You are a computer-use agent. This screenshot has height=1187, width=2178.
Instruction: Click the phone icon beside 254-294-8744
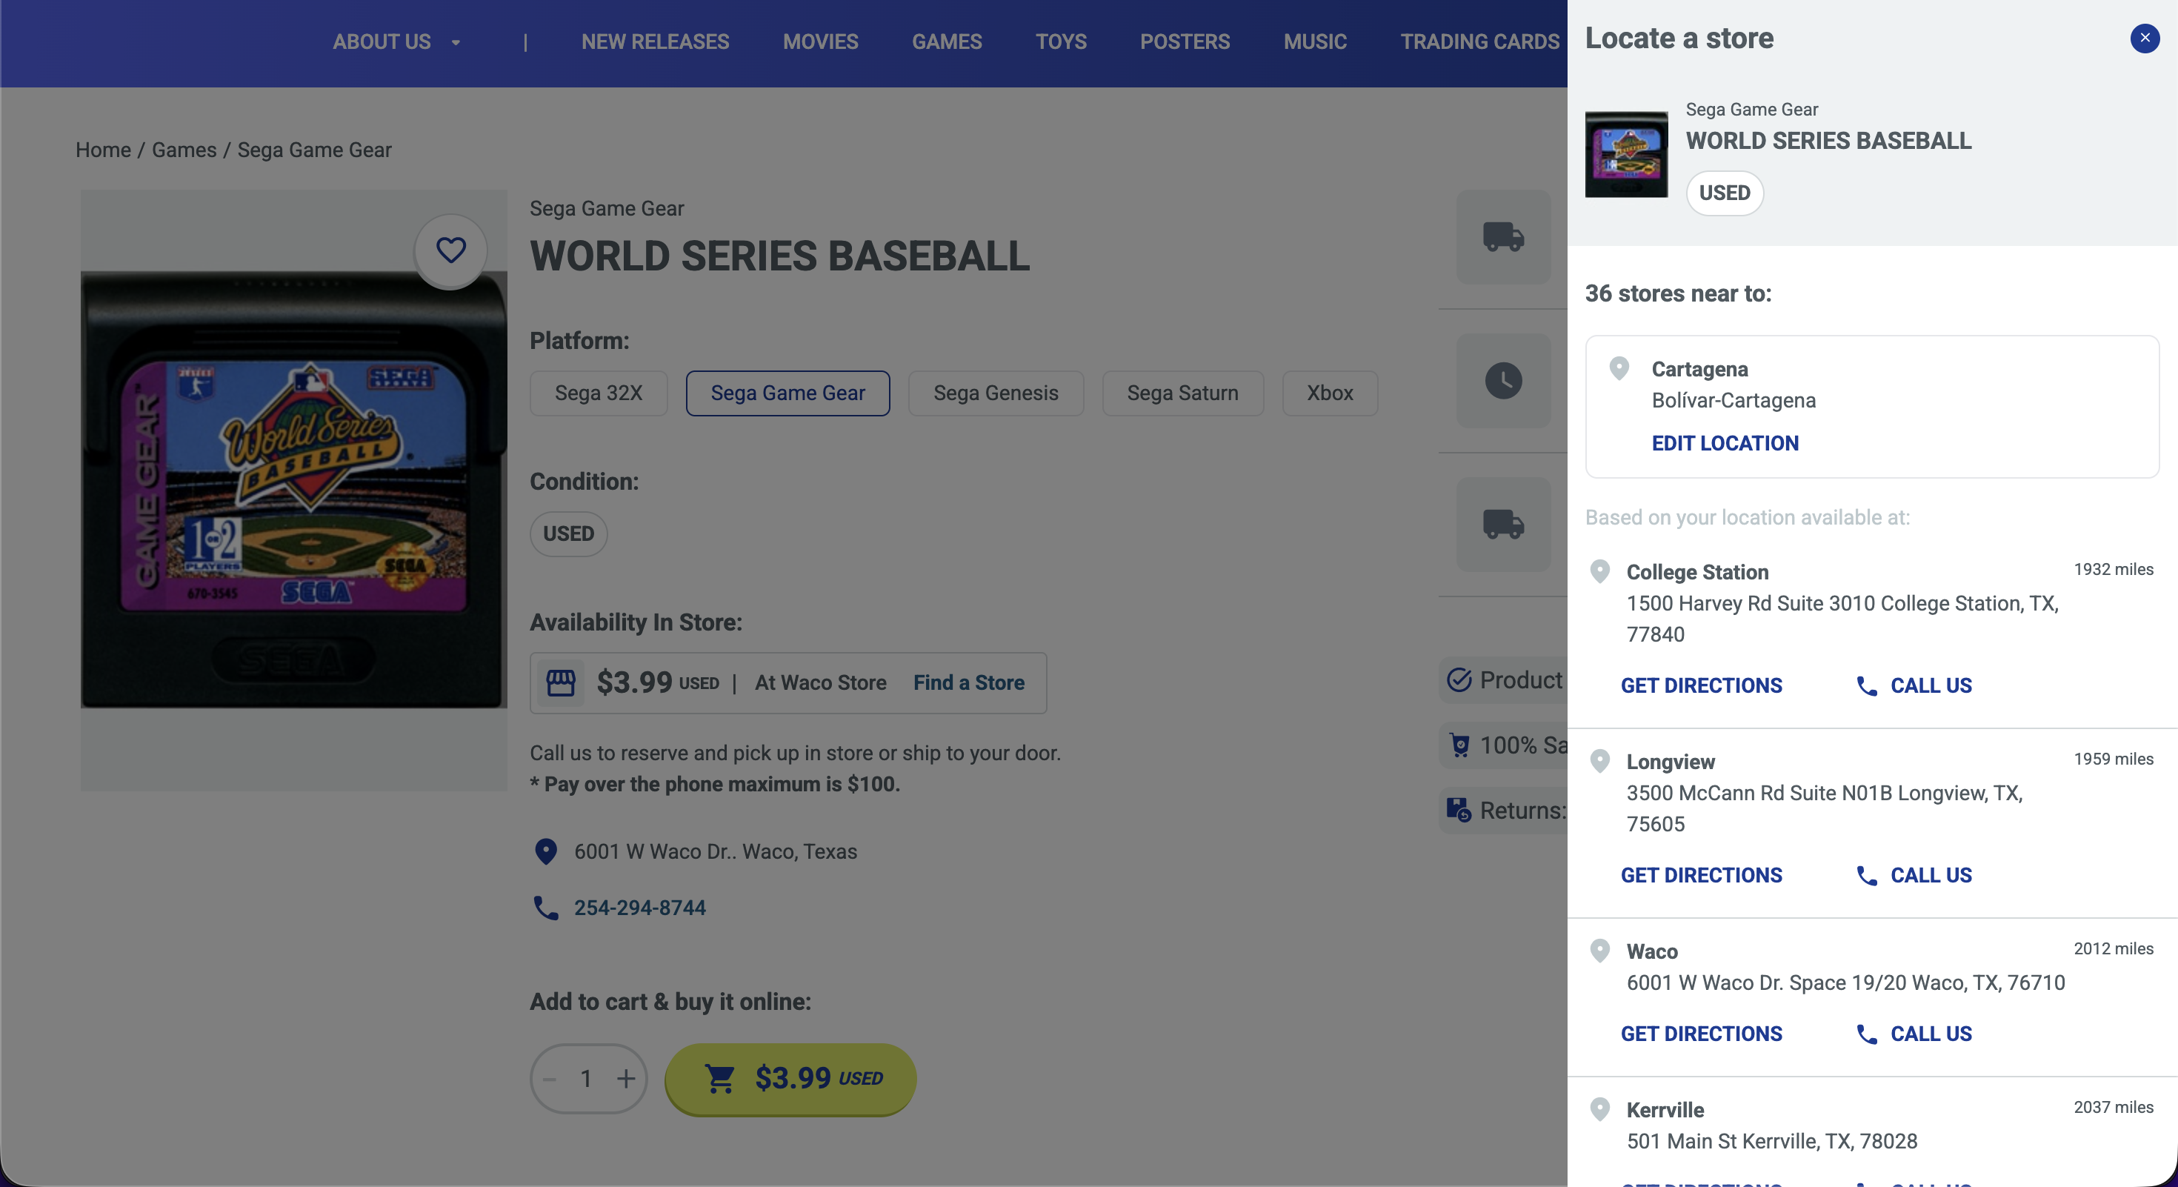pyautogui.click(x=546, y=908)
